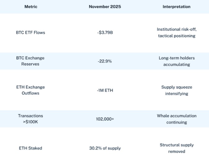
Task: Click the Whale accumulation continuing text
Action: pos(176,119)
